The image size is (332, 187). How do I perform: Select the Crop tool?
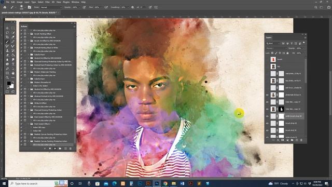tap(7, 37)
